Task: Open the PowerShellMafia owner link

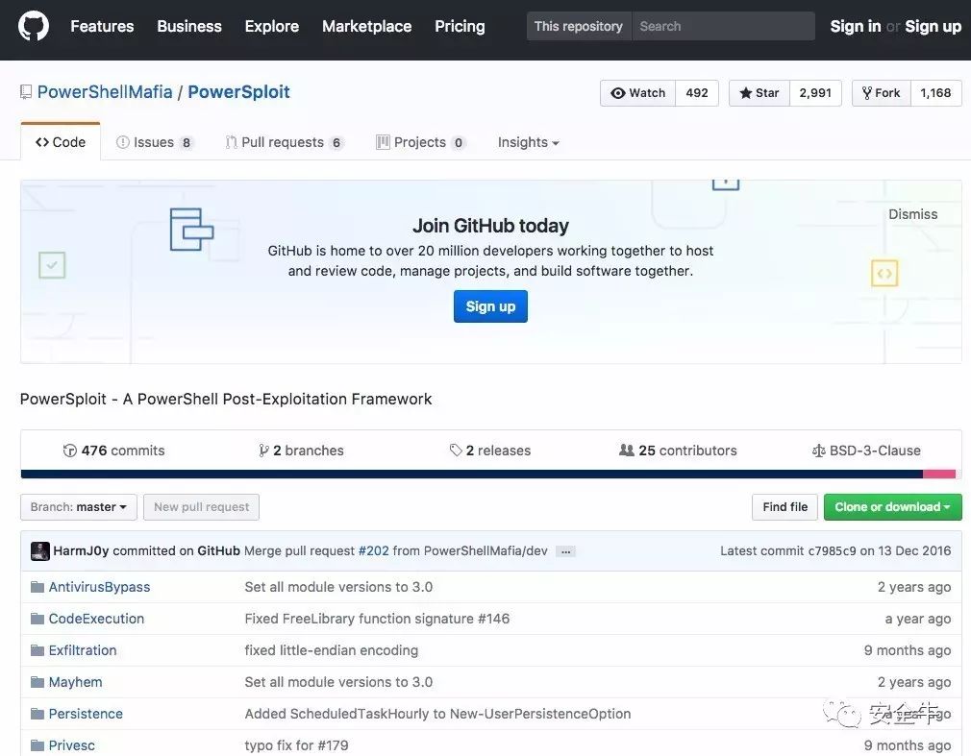Action: pyautogui.click(x=105, y=91)
